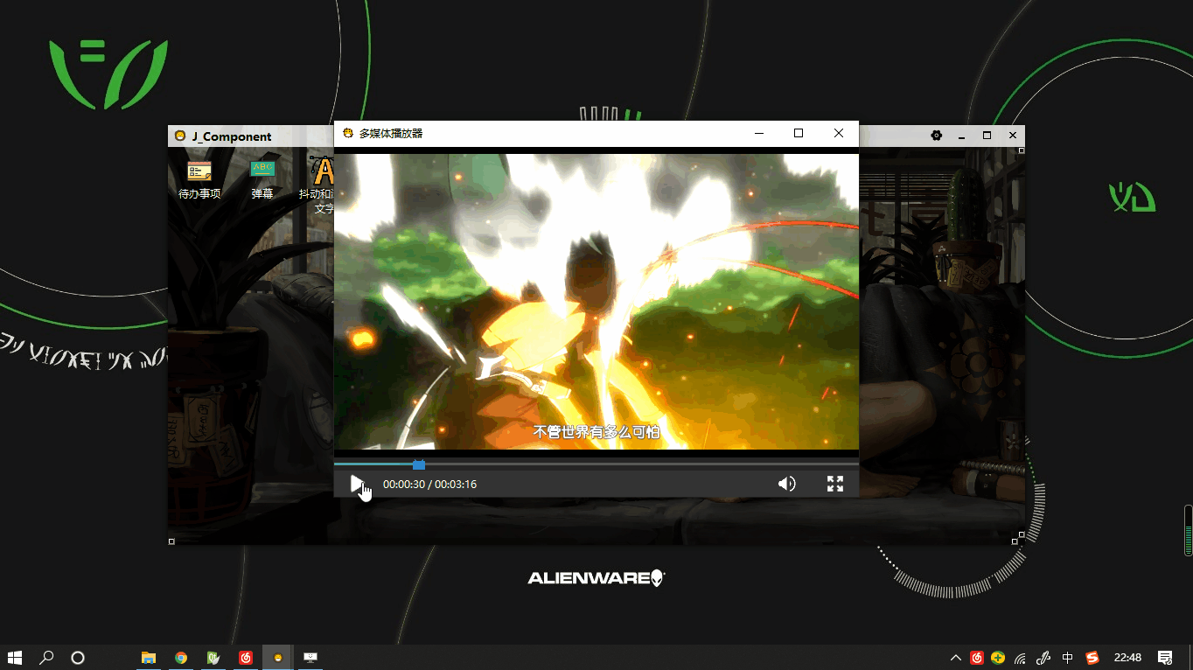Click the blue seek handle on progress bar
The width and height of the screenshot is (1193, 670).
click(419, 464)
